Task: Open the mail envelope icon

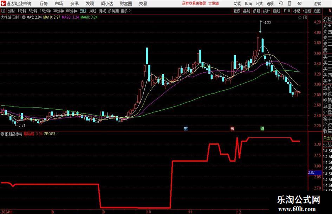Action: coord(299,4)
